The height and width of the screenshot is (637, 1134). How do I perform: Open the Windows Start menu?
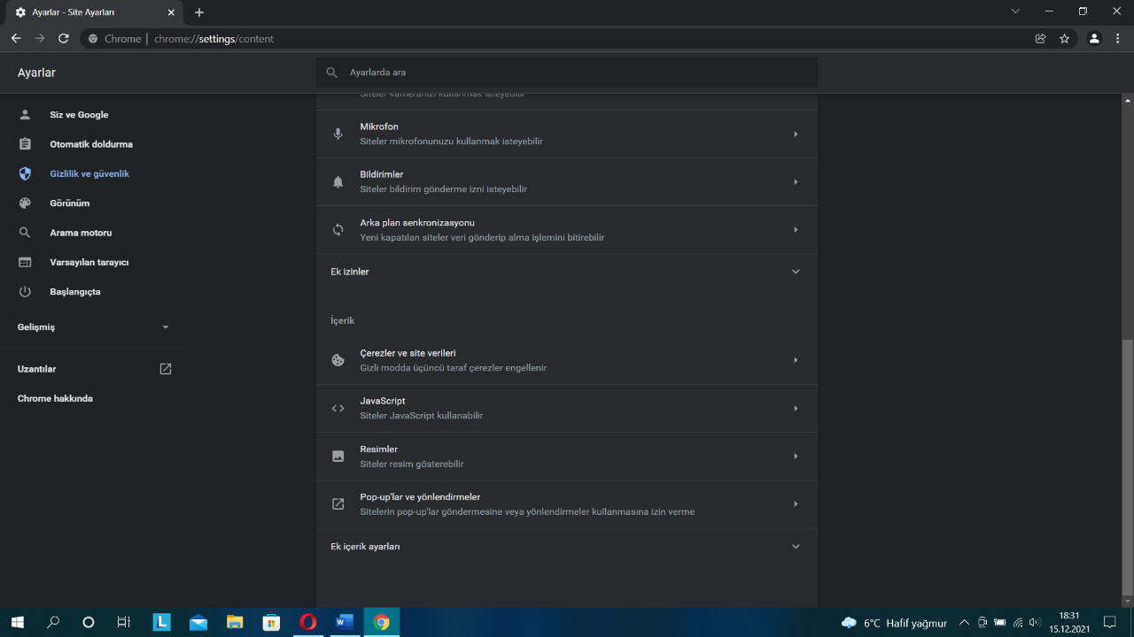coord(17,622)
